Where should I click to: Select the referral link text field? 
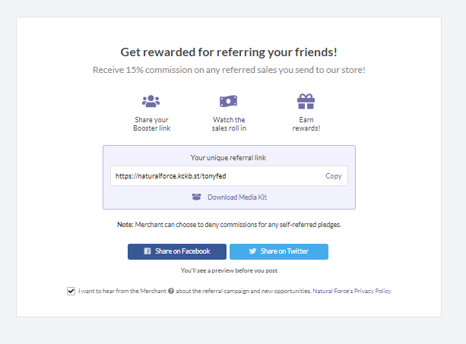[x=217, y=175]
